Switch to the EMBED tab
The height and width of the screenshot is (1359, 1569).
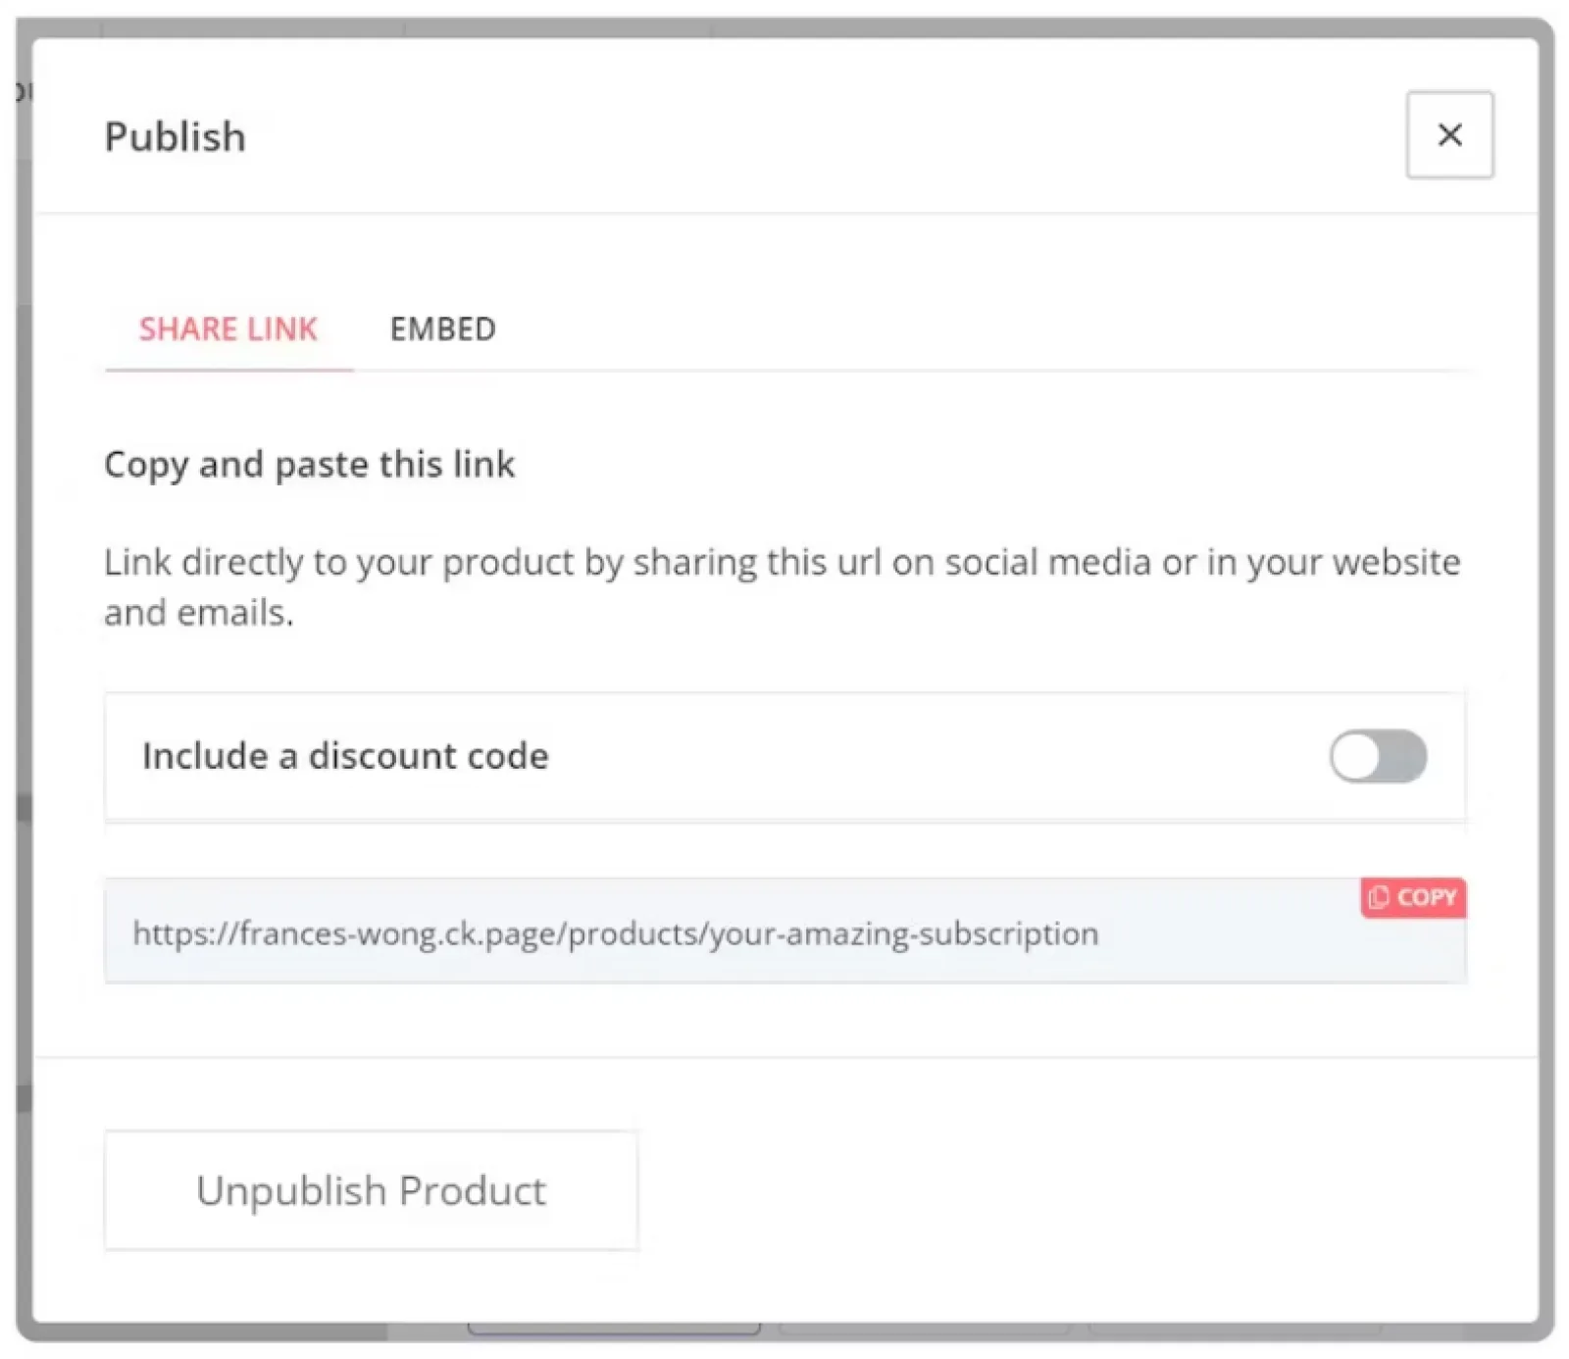442,329
